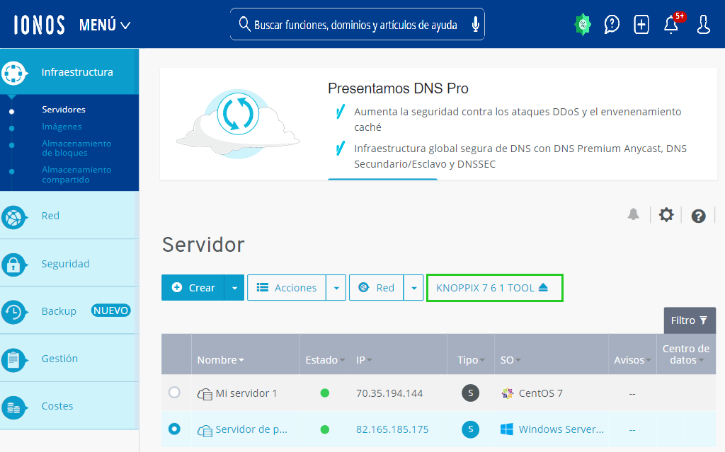Expand the Crear dropdown arrow
725x452 pixels.
coord(234,287)
